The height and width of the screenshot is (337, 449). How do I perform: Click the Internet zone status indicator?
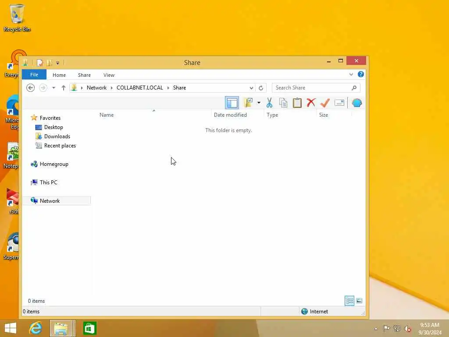click(314, 312)
